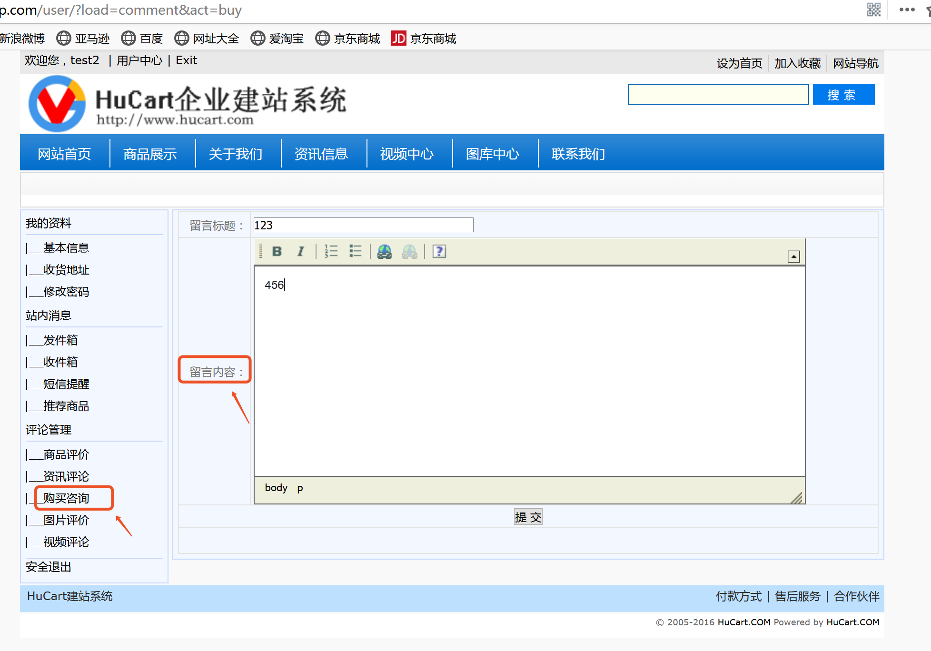931x651 pixels.
Task: Open the JD 京东商城 bookmark
Action: point(424,39)
